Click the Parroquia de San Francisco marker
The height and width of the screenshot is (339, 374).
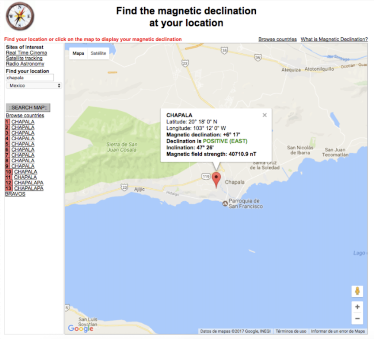point(225,203)
